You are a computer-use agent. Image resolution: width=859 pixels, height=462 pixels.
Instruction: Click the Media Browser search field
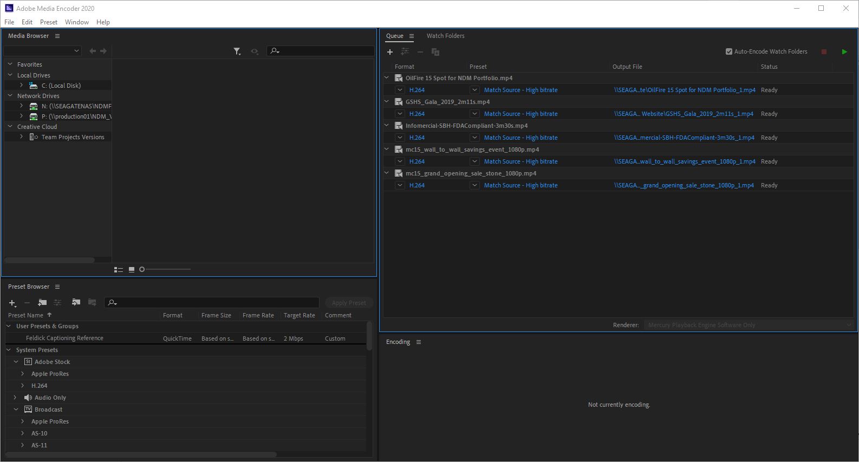[x=321, y=51]
